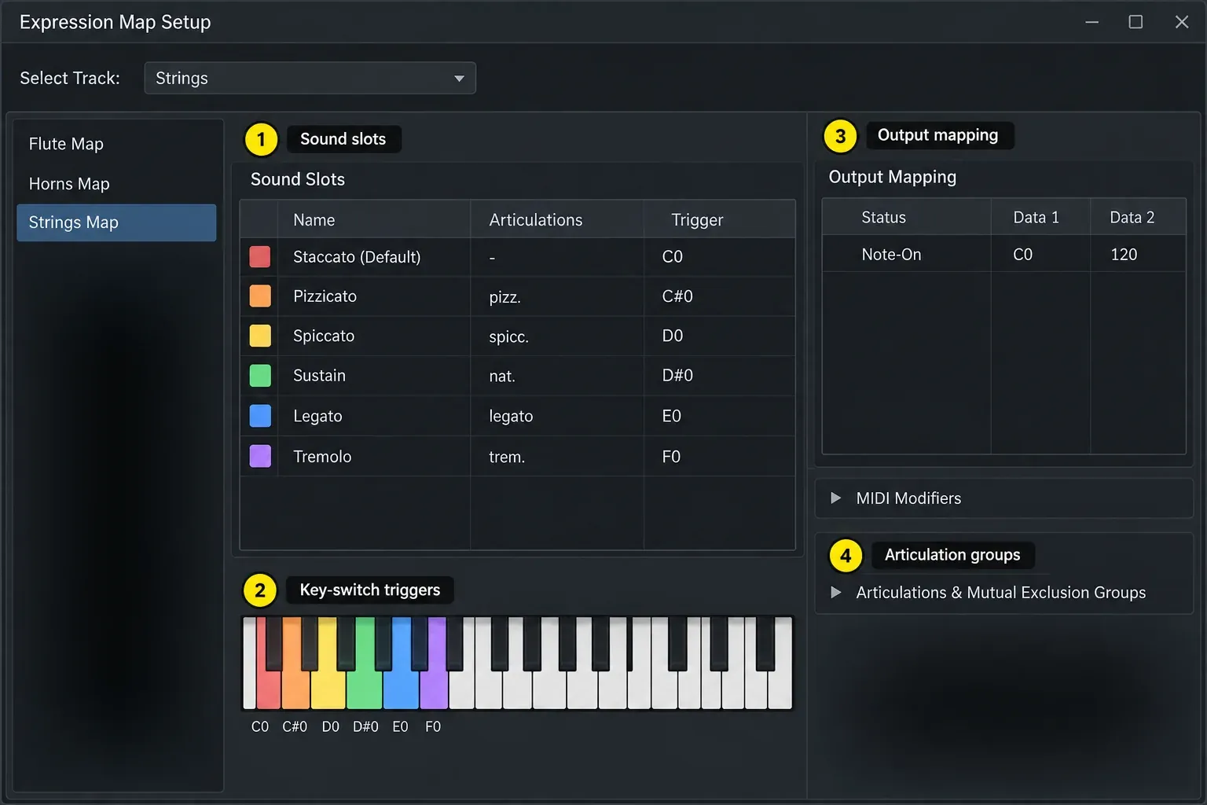1207x805 pixels.
Task: Click the "120" Data 2 value
Action: 1124,255
